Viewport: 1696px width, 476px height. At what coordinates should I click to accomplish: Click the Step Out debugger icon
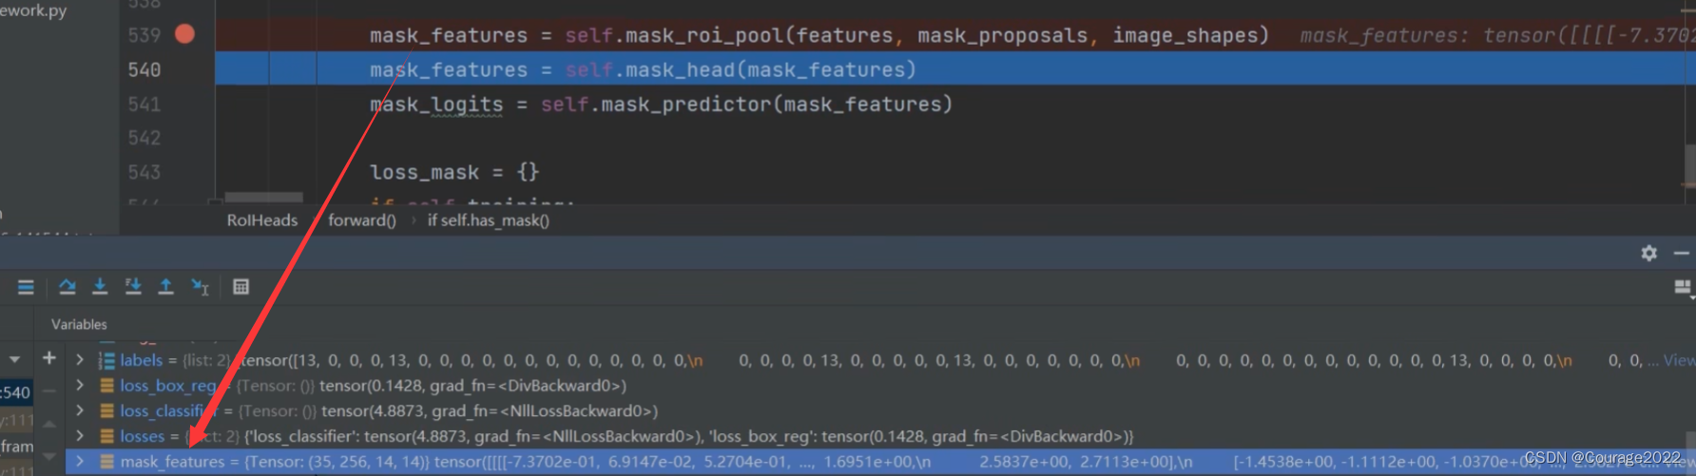coord(165,286)
